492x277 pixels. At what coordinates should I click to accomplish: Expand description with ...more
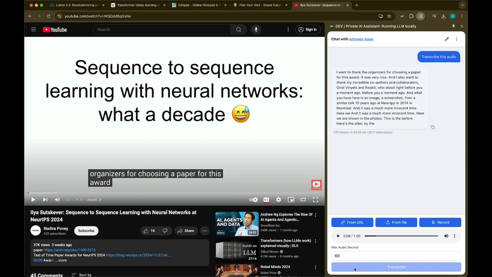pyautogui.click(x=61, y=260)
